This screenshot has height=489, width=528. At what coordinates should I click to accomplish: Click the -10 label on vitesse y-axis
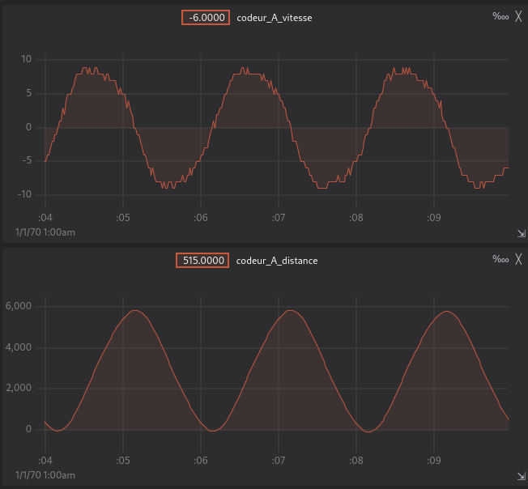point(24,194)
